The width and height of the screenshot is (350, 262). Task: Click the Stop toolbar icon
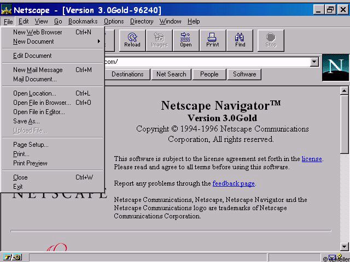[x=271, y=40]
